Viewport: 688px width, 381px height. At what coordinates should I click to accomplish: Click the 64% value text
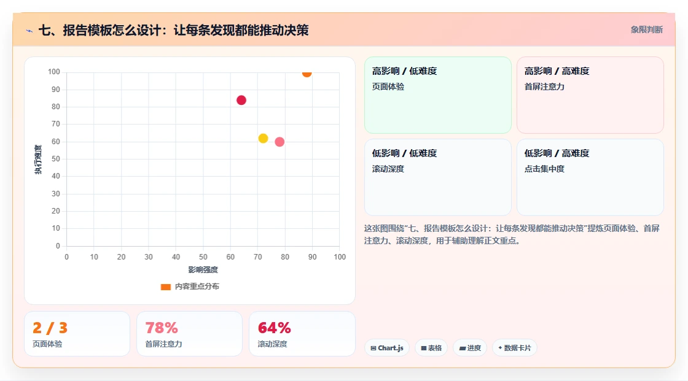coord(274,328)
